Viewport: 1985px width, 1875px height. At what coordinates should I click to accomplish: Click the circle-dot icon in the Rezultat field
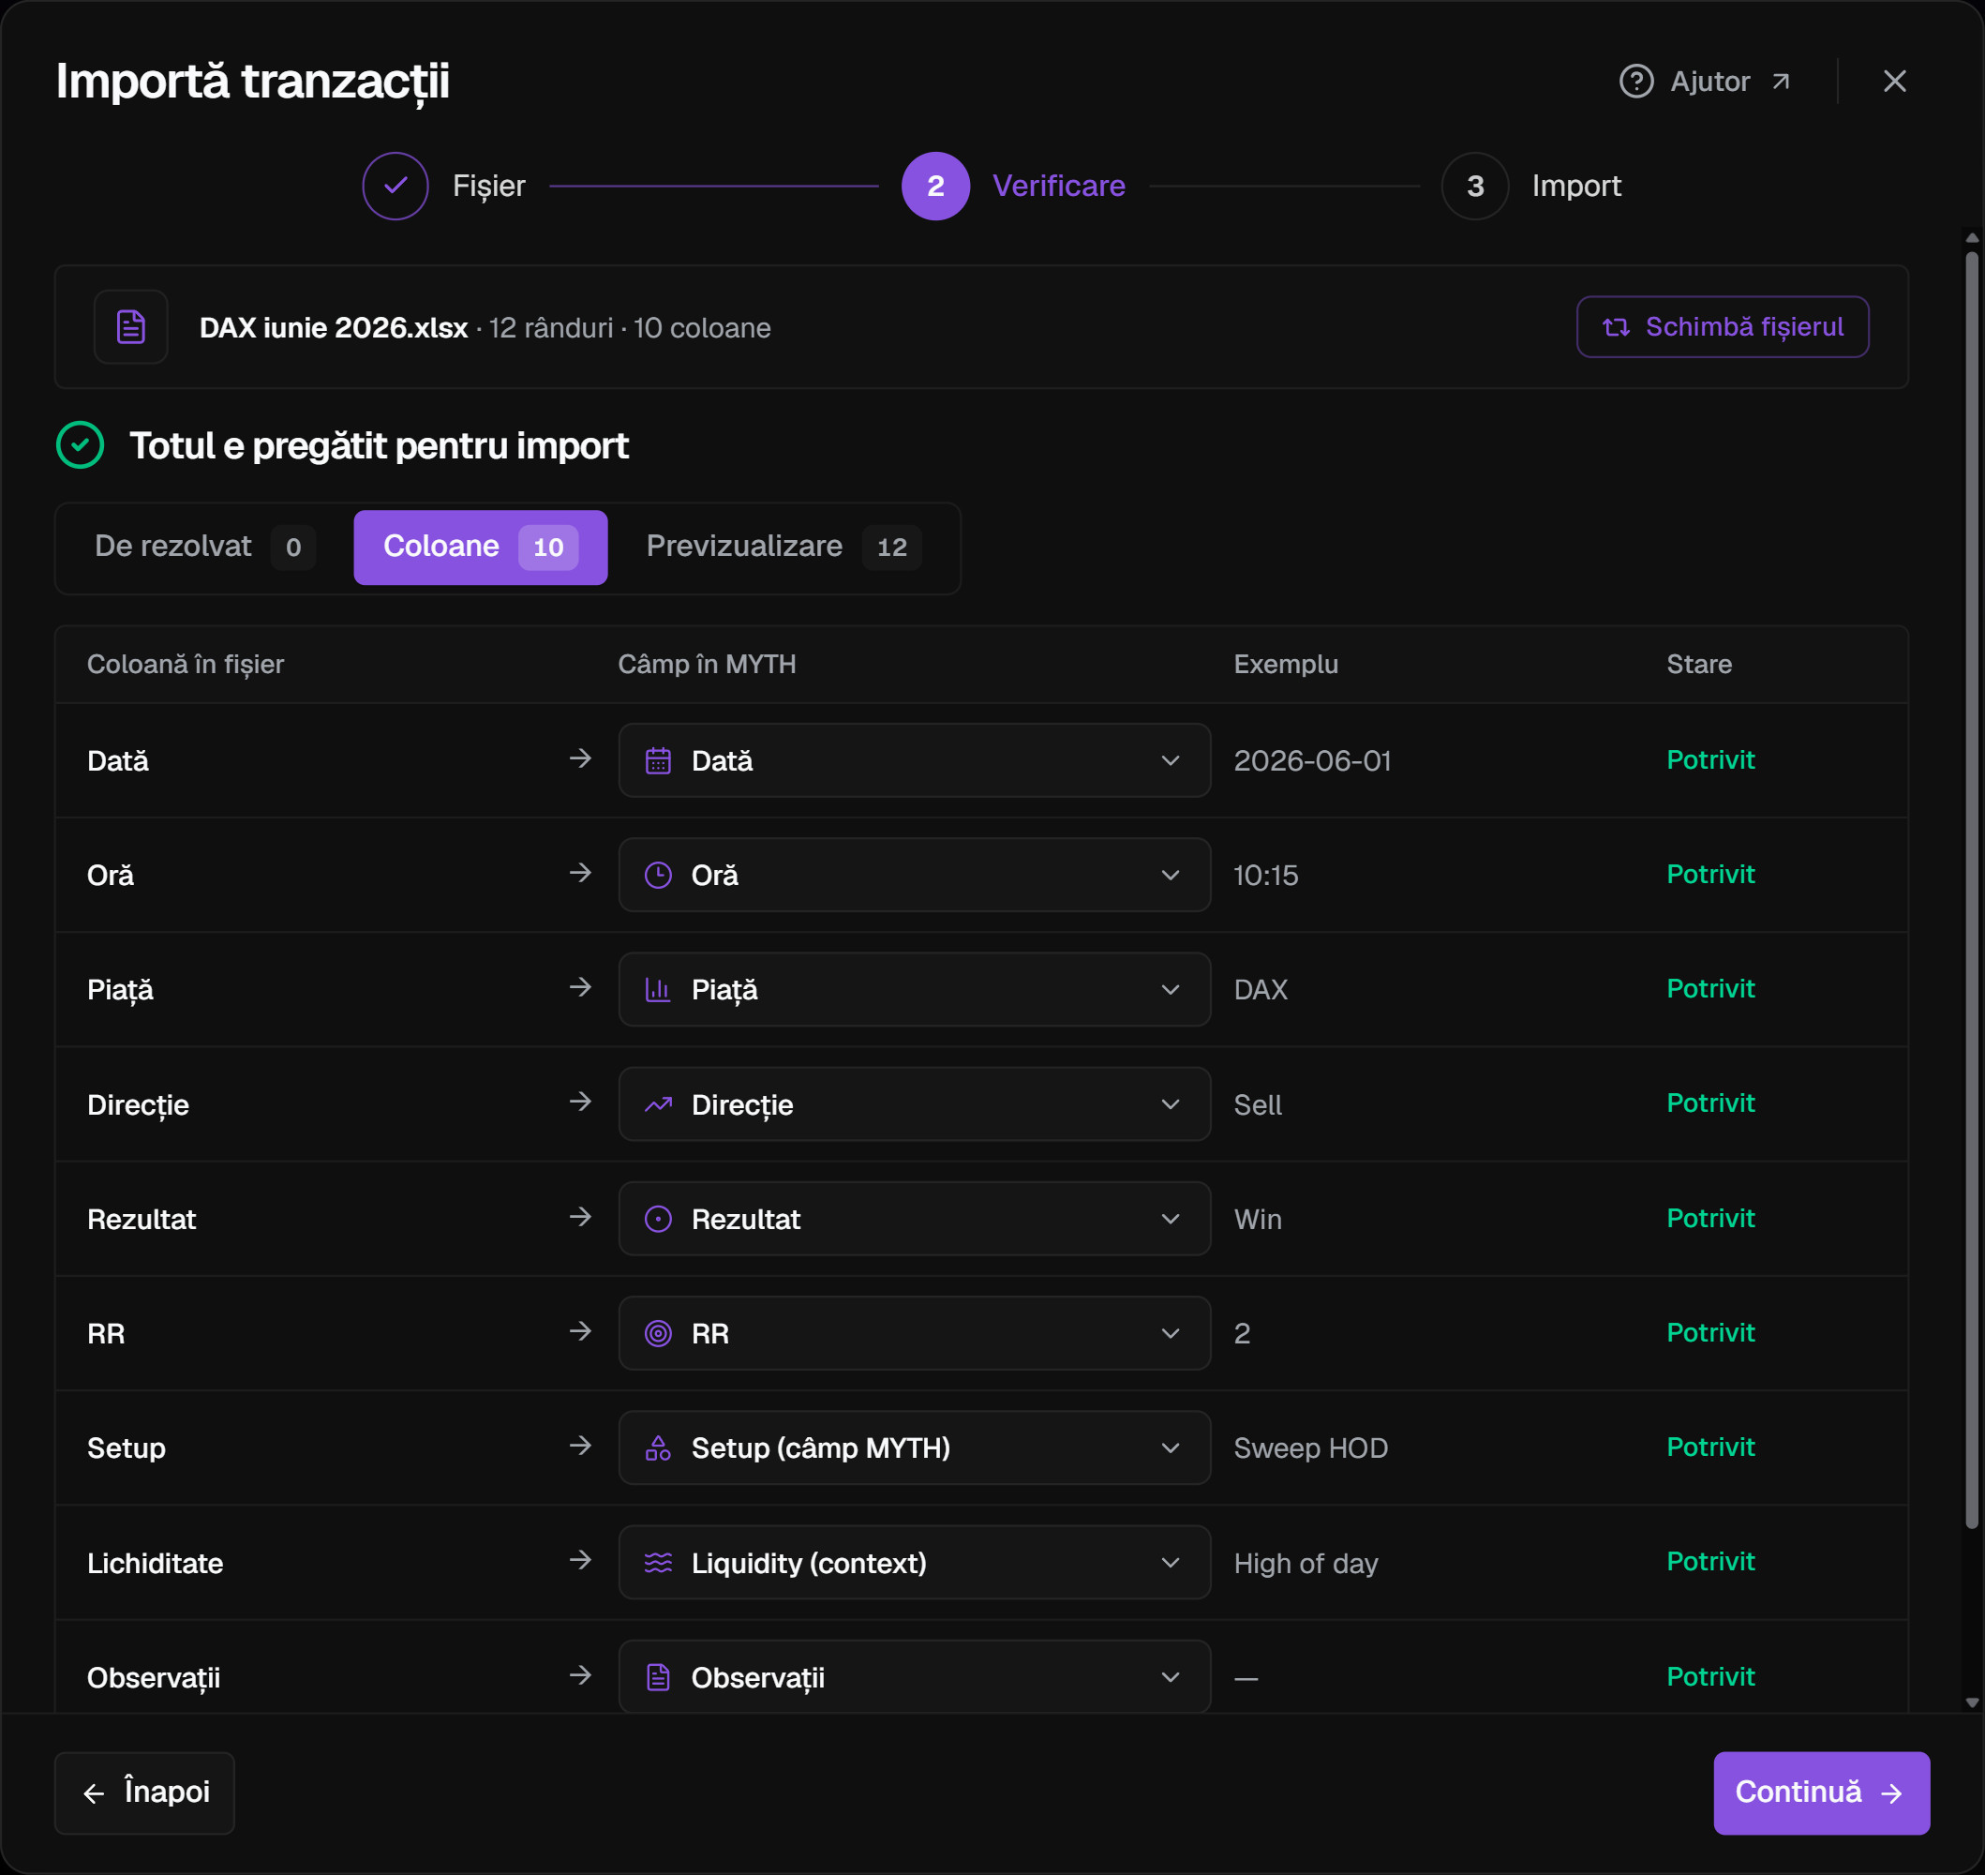657,1219
